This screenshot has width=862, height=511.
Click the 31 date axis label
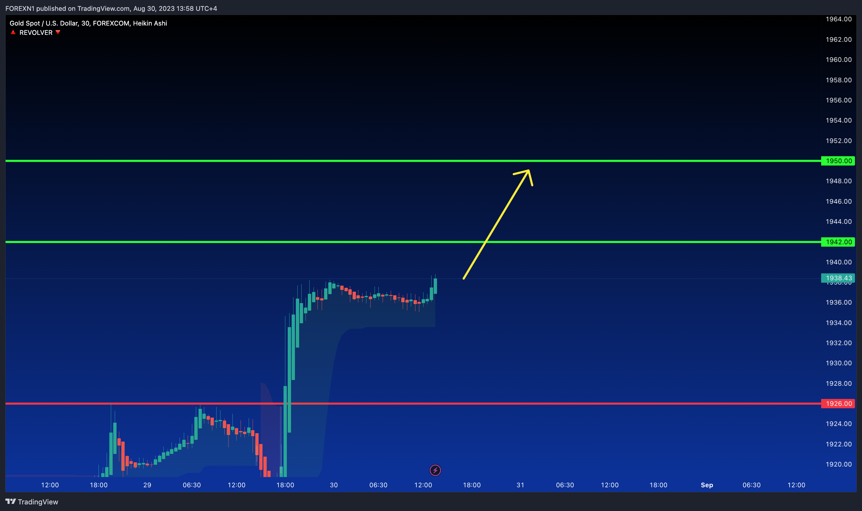tap(521, 485)
